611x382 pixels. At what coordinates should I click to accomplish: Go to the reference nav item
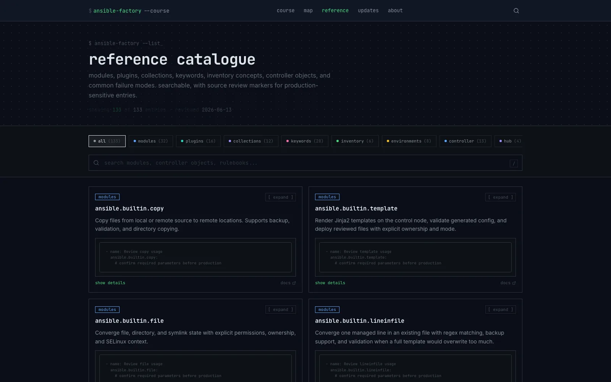click(x=335, y=11)
